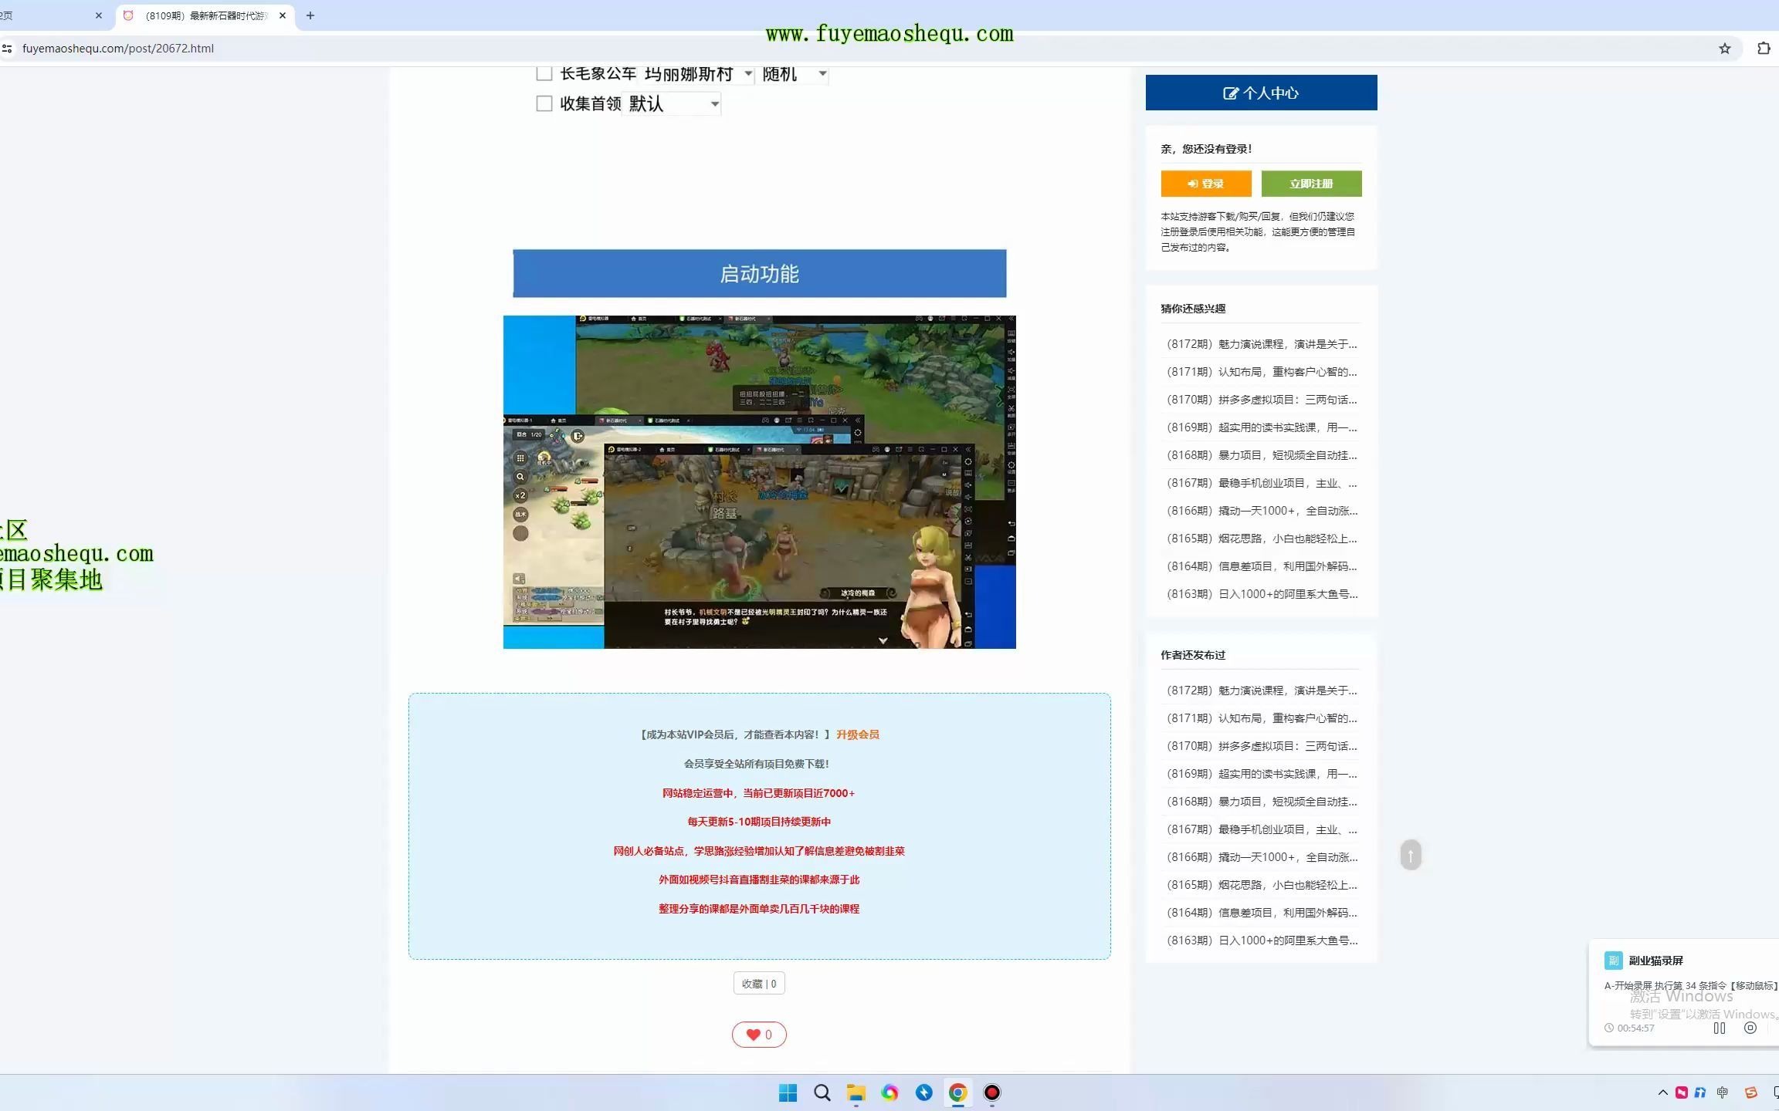Image resolution: width=1779 pixels, height=1111 pixels.
Task: Open (8169期) 超实用的读书实践课 under 作者还发布过
Action: tap(1262, 774)
